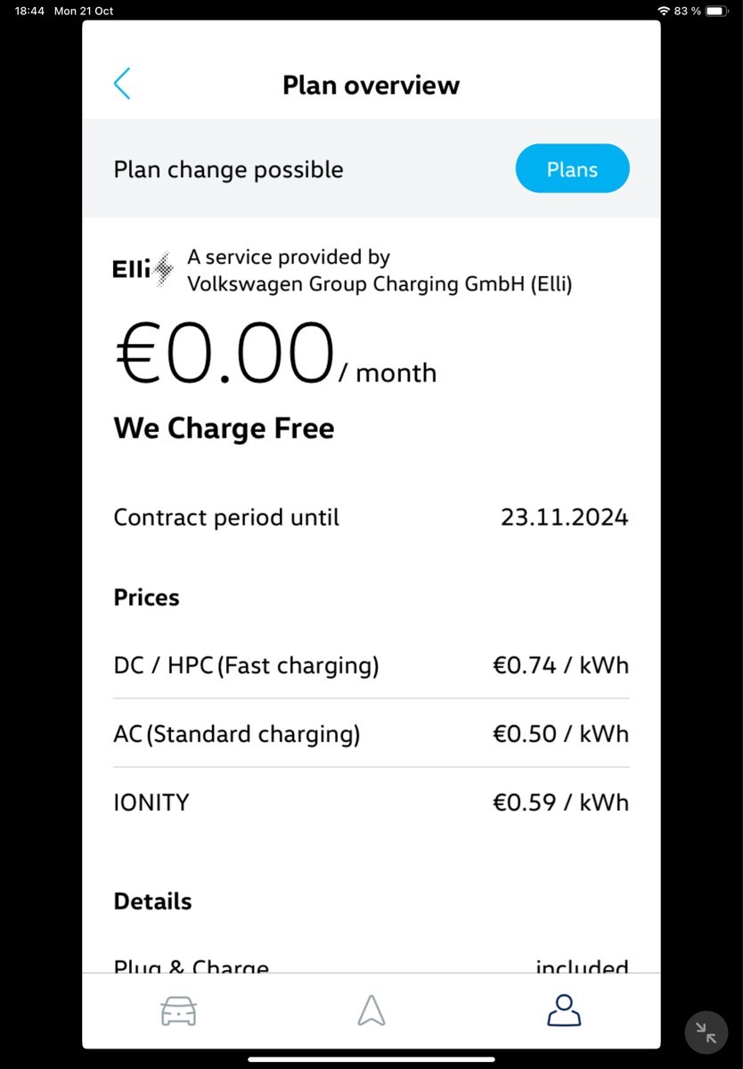Tap the contract end date 23.11.2024
This screenshot has height=1069, width=743.
tap(564, 518)
